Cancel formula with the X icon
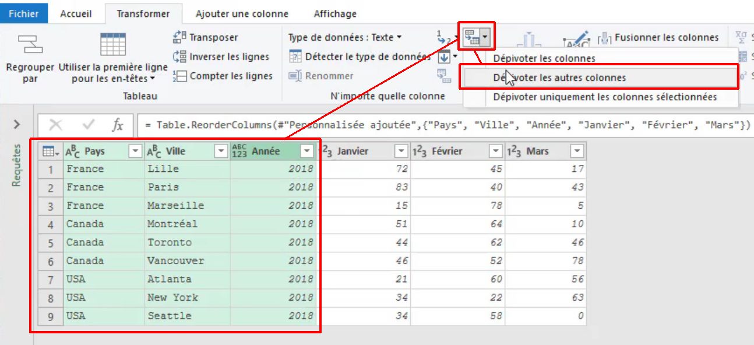This screenshot has height=345, width=754. (x=56, y=125)
